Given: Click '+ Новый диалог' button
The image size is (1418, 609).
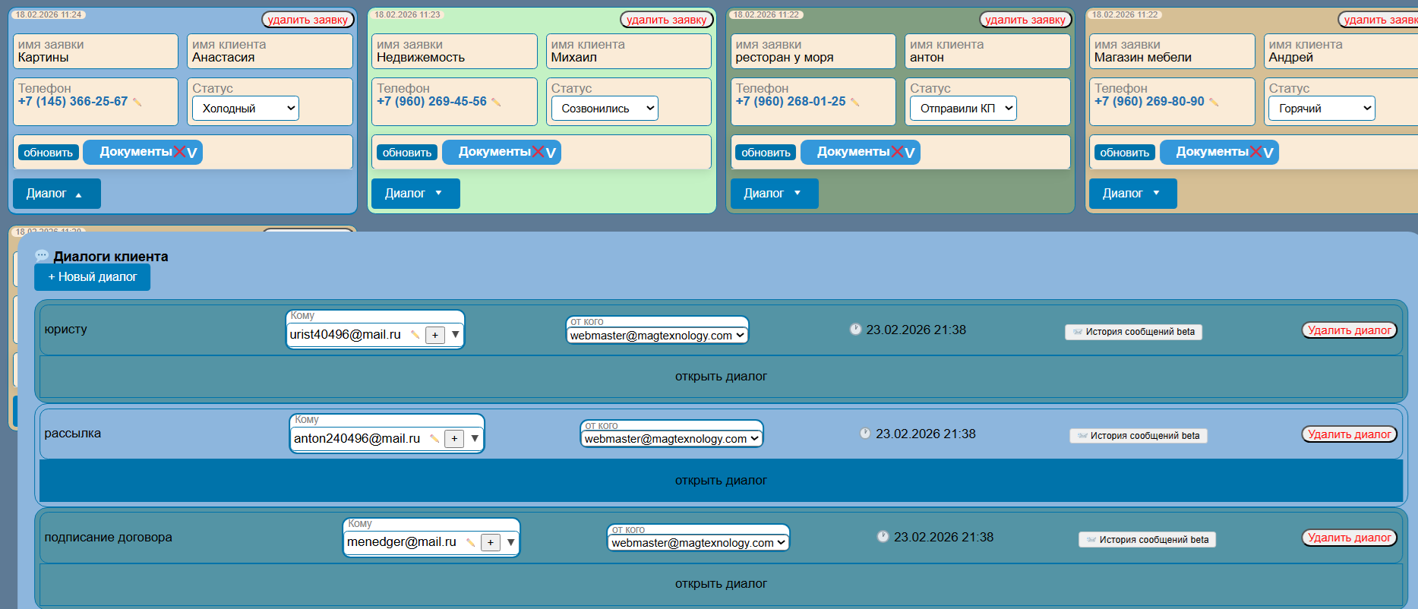Looking at the screenshot, I should pos(92,277).
